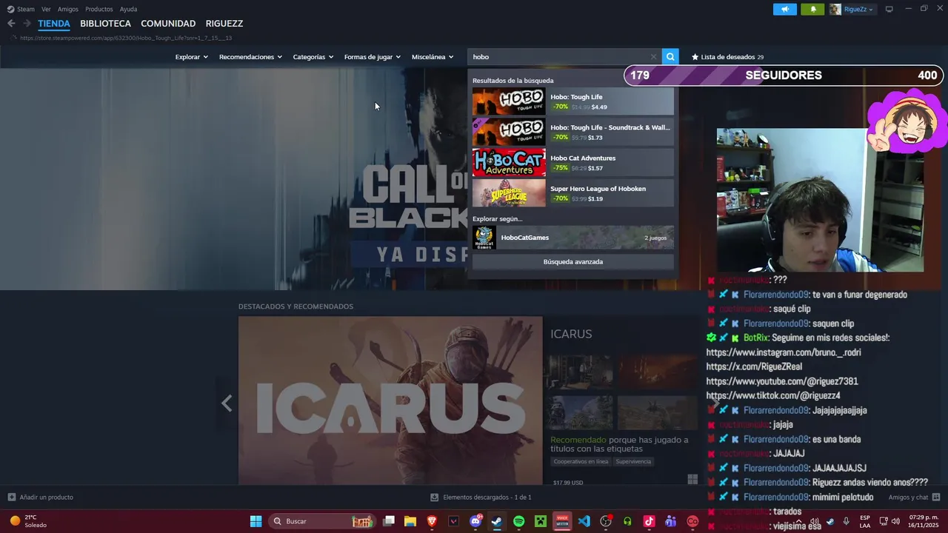This screenshot has height=533, width=948.
Task: Click the Búsqueda avanzada button
Action: pos(573,262)
